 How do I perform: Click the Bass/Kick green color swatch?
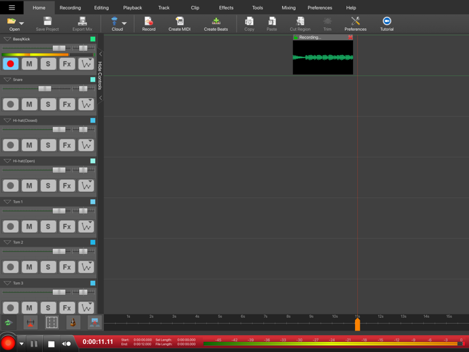tap(92, 39)
